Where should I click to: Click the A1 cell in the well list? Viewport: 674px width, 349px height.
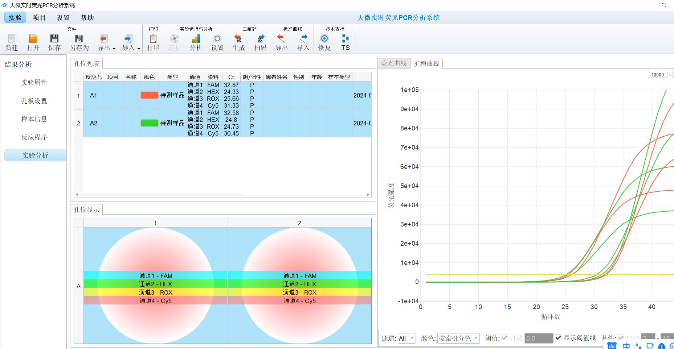pos(94,95)
